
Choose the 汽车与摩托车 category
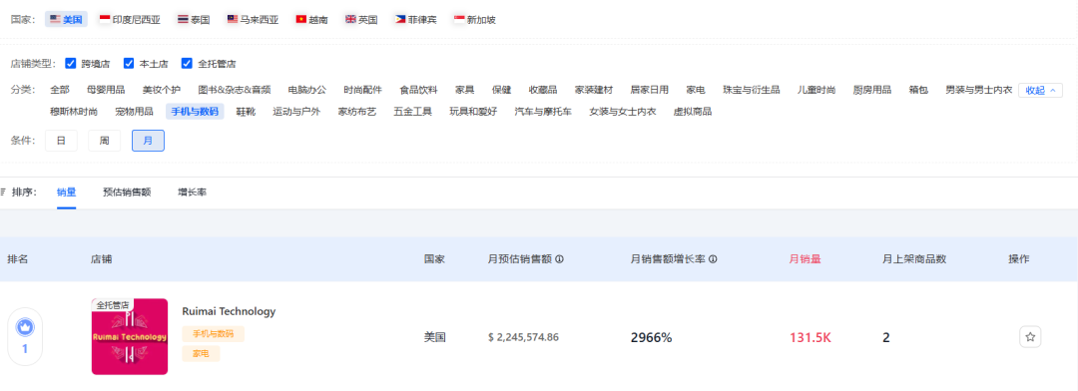[543, 112]
